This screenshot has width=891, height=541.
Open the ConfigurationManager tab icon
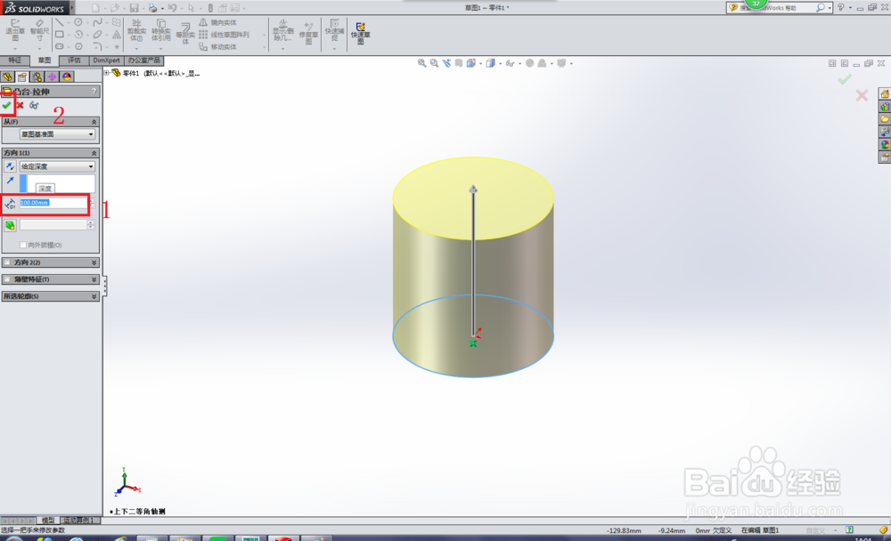[x=37, y=77]
